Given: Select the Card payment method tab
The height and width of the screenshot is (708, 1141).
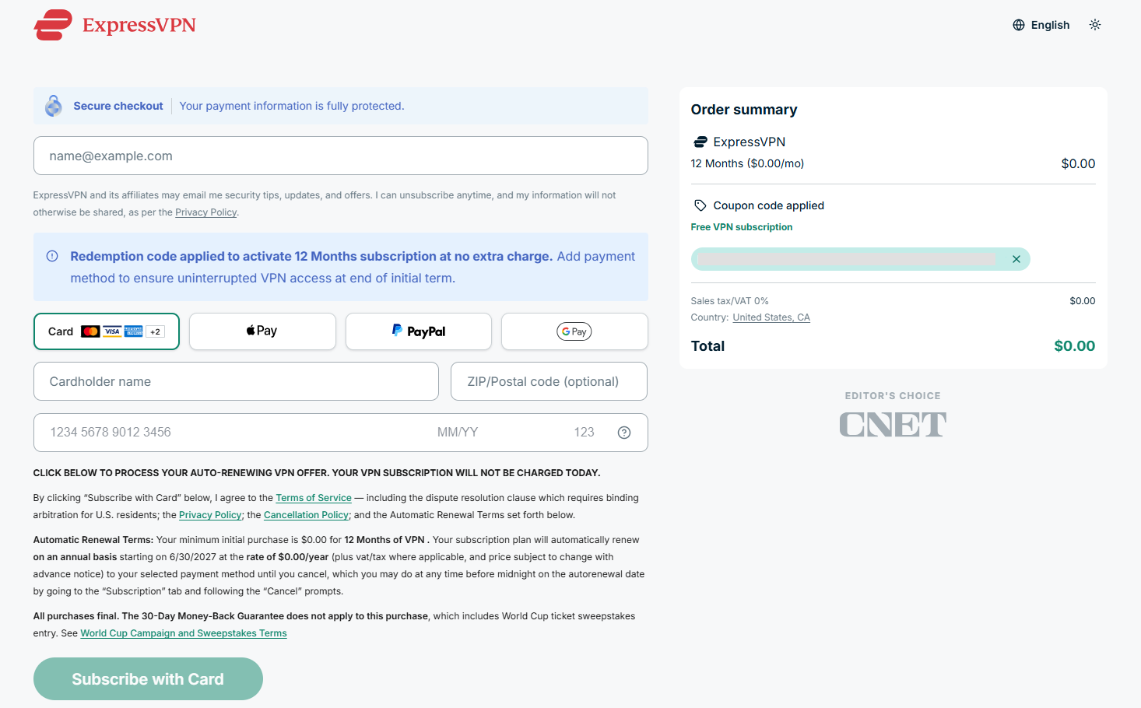Looking at the screenshot, I should (107, 331).
